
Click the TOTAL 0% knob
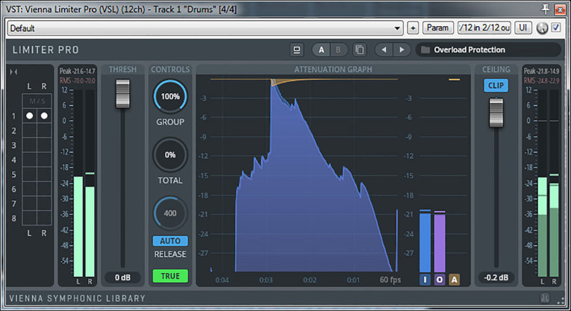pyautogui.click(x=170, y=155)
